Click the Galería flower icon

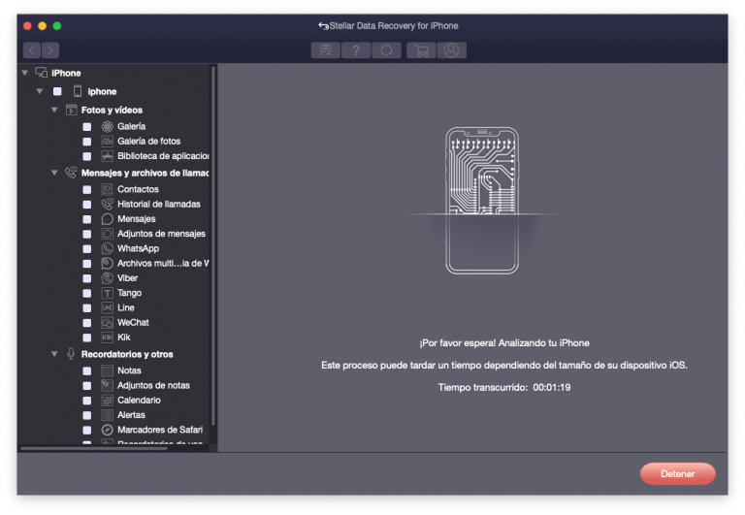[108, 126]
